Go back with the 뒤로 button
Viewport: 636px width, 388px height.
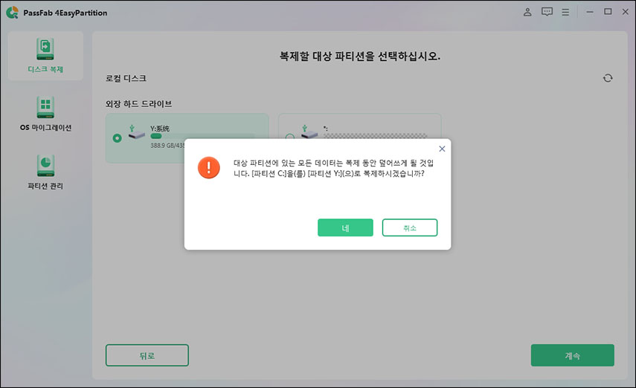(x=147, y=355)
